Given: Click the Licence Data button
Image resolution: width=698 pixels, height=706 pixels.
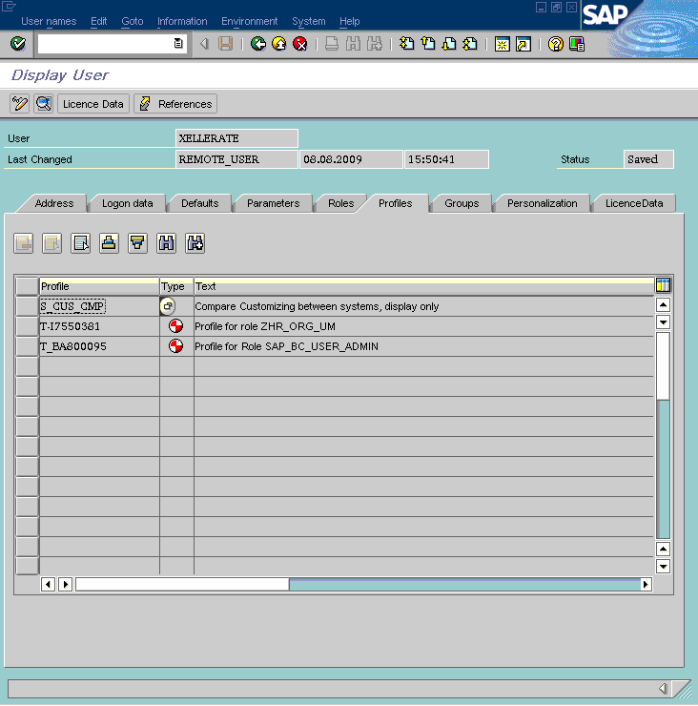Looking at the screenshot, I should [93, 104].
